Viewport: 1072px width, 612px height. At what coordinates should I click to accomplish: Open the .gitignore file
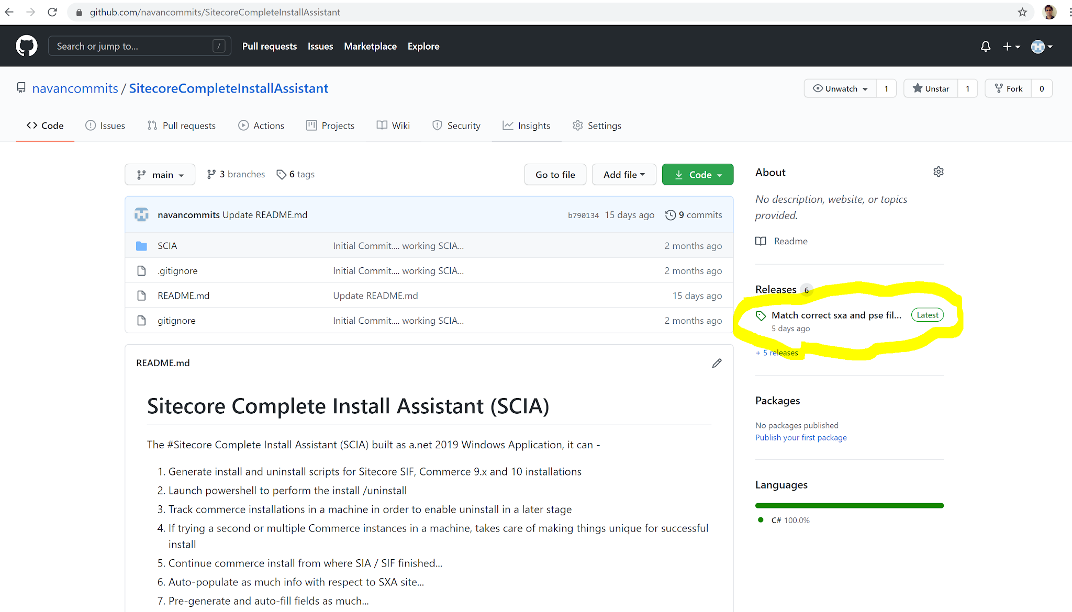(x=177, y=271)
